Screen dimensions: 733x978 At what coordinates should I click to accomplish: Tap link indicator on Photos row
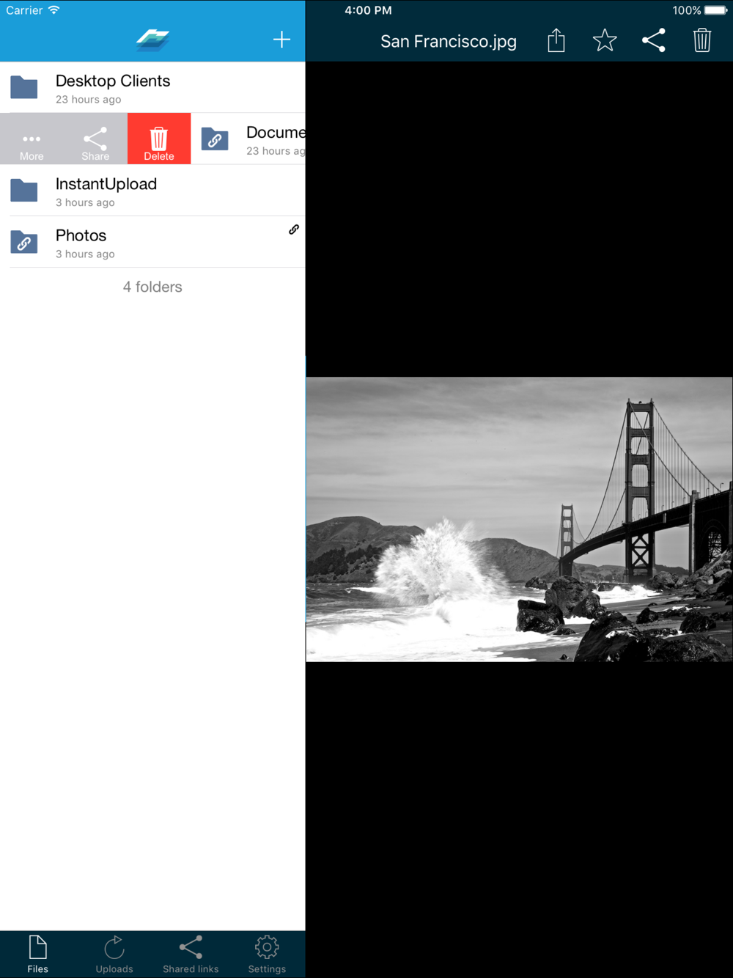293,229
